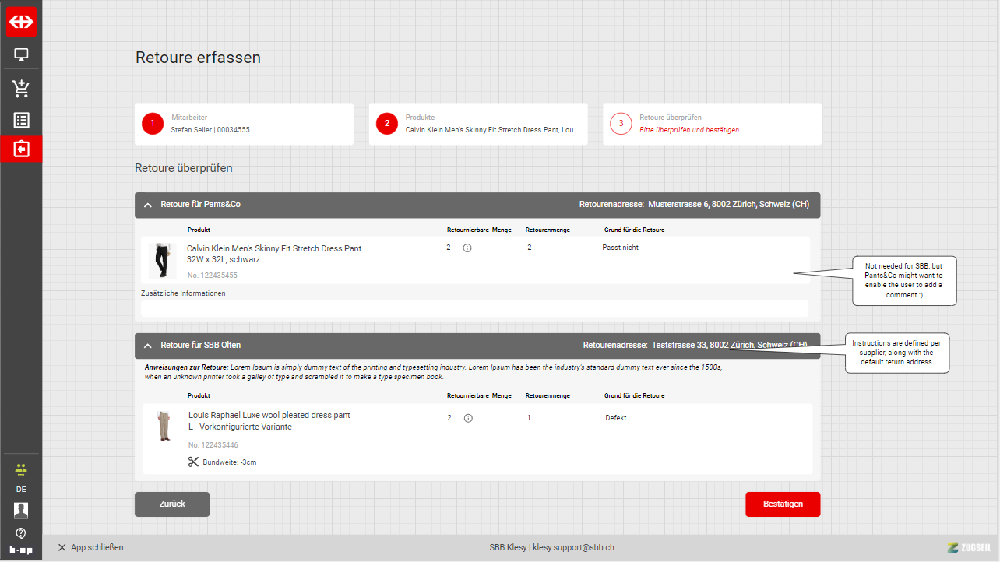The width and height of the screenshot is (1000, 562).
Task: Select the returns clipboard sidebar icon
Action: point(21,149)
